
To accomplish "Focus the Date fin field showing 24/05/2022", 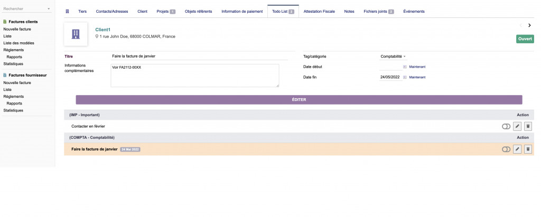I will 390,77.
